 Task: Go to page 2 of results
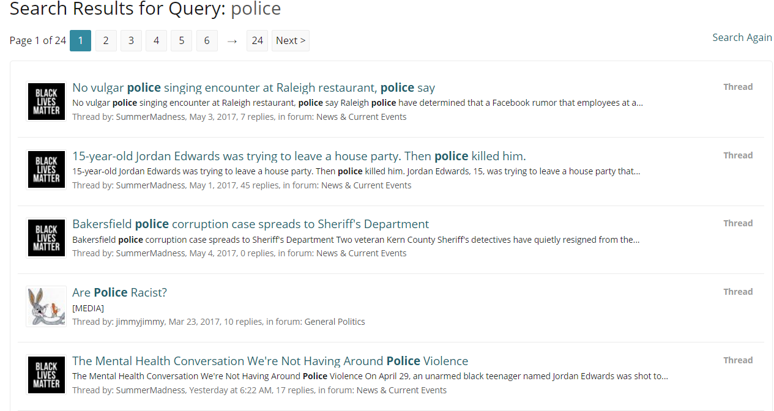106,40
